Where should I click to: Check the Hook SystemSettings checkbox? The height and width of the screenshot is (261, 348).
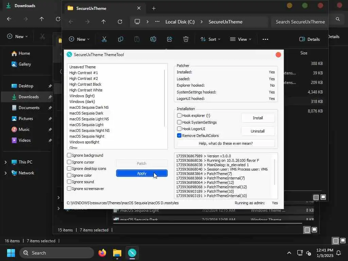click(179, 122)
